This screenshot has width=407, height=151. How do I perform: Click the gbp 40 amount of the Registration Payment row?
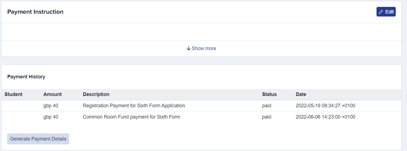click(51, 106)
